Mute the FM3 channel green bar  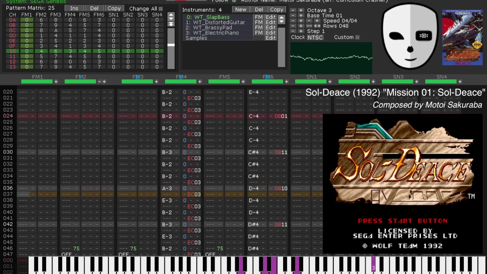click(x=137, y=81)
